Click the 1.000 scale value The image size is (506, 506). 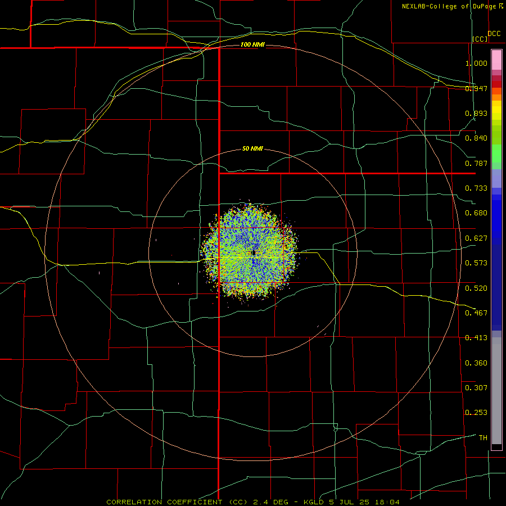click(476, 63)
